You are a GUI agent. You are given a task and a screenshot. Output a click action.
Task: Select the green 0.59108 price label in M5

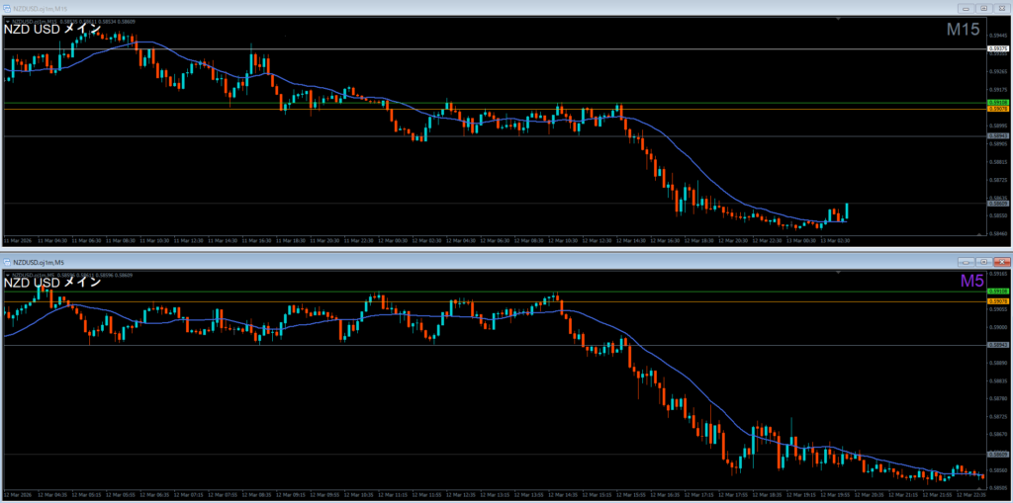999,292
